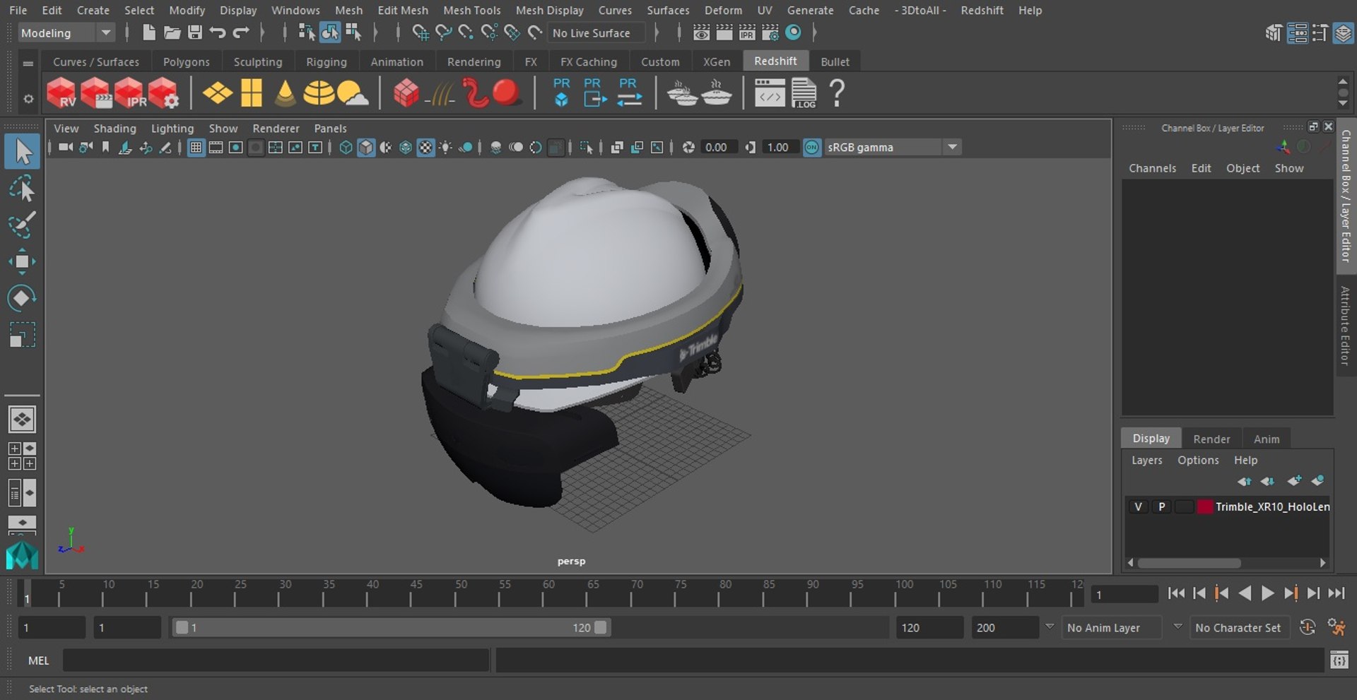Screen dimensions: 1357x700
Task: Open the Mesh Tools menu
Action: coord(471,10)
